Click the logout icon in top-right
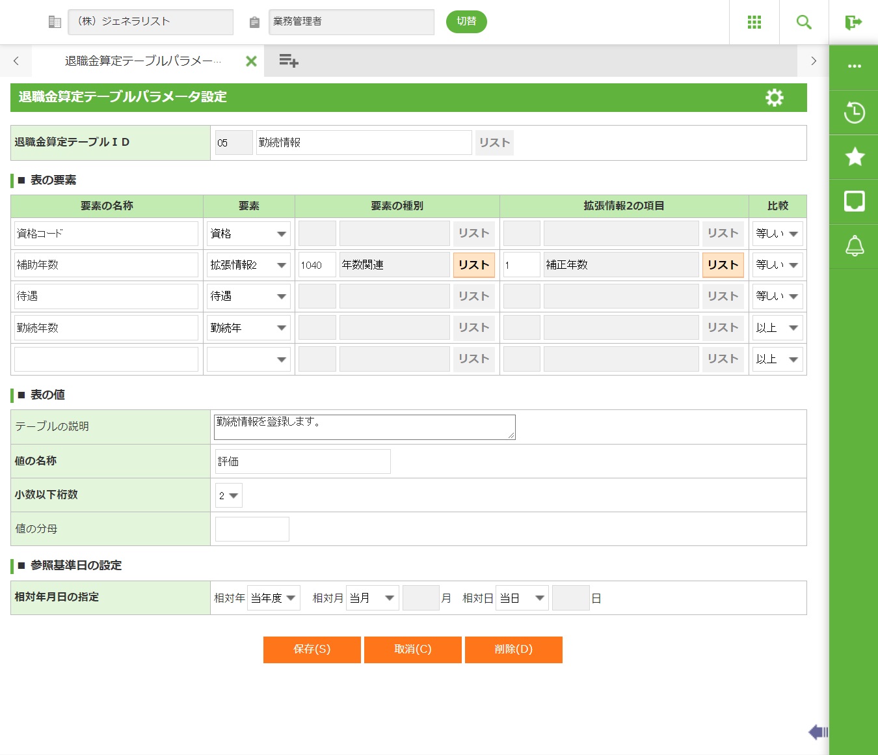Viewport: 878px width, 755px height. (853, 22)
